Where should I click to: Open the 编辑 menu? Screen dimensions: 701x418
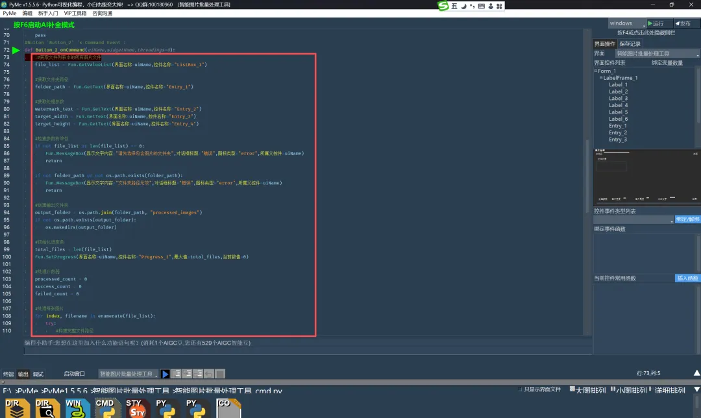tap(27, 14)
